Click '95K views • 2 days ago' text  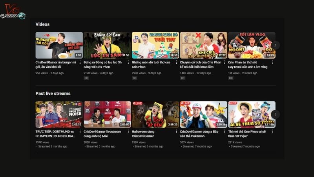click(49, 73)
